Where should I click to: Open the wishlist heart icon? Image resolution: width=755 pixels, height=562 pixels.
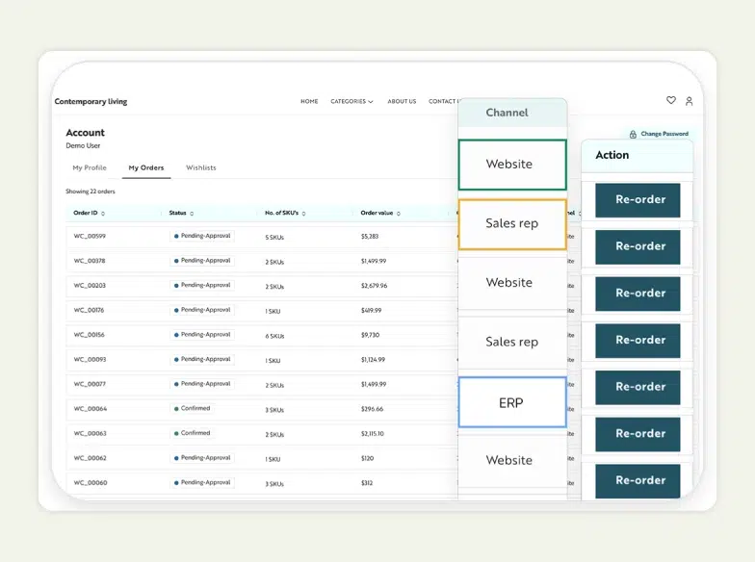(671, 100)
